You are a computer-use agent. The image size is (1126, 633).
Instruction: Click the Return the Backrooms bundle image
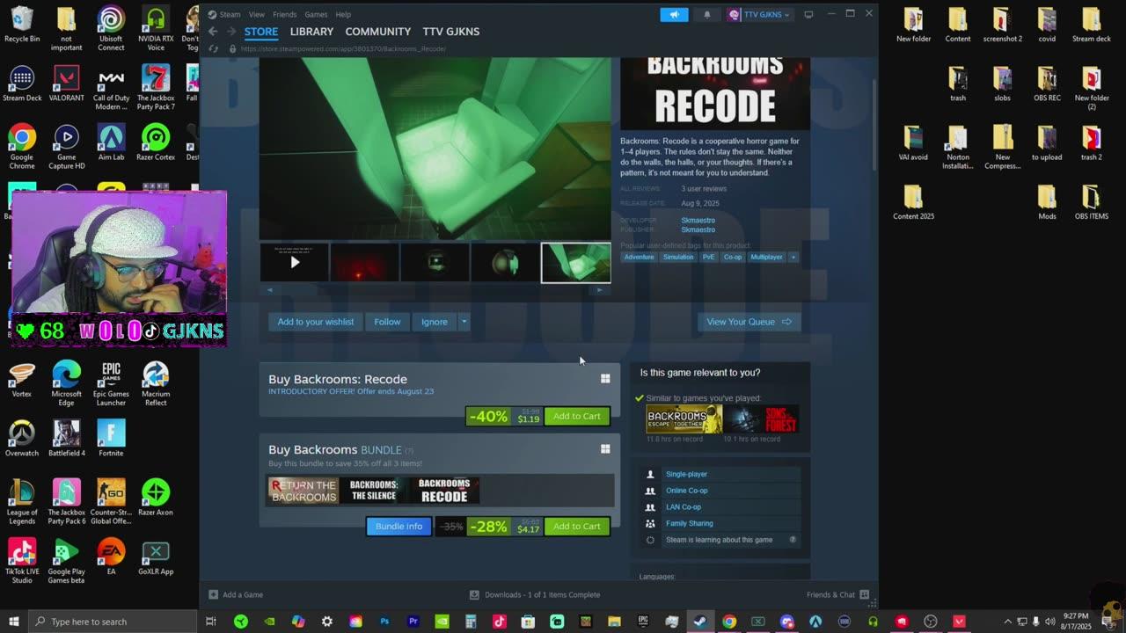coord(303,491)
